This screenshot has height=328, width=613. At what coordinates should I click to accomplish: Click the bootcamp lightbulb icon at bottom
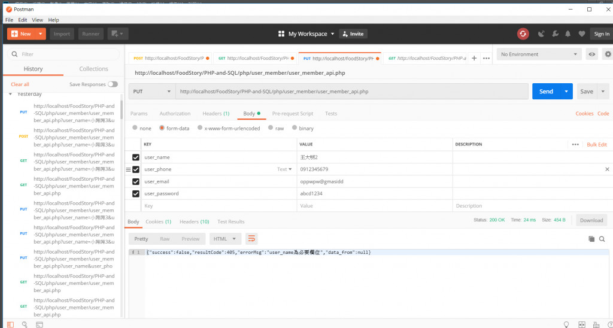(x=566, y=324)
